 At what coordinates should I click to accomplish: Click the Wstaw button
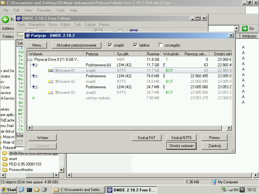click(43, 138)
